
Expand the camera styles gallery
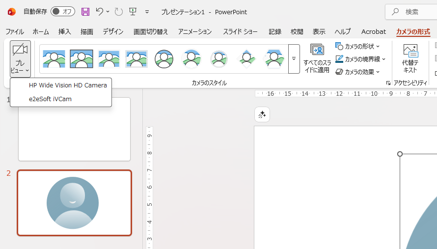click(294, 59)
